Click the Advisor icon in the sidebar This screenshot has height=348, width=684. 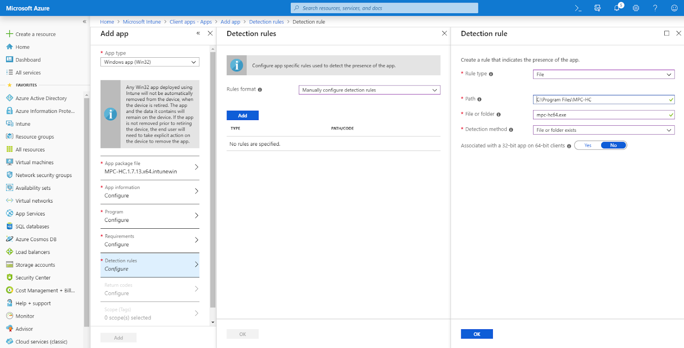pos(9,329)
